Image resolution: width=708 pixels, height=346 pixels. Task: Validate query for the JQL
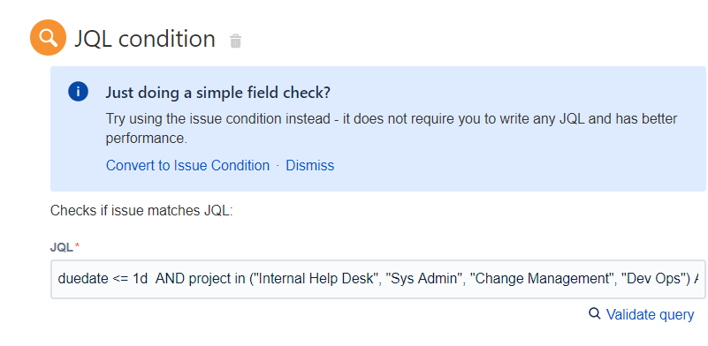pos(650,314)
